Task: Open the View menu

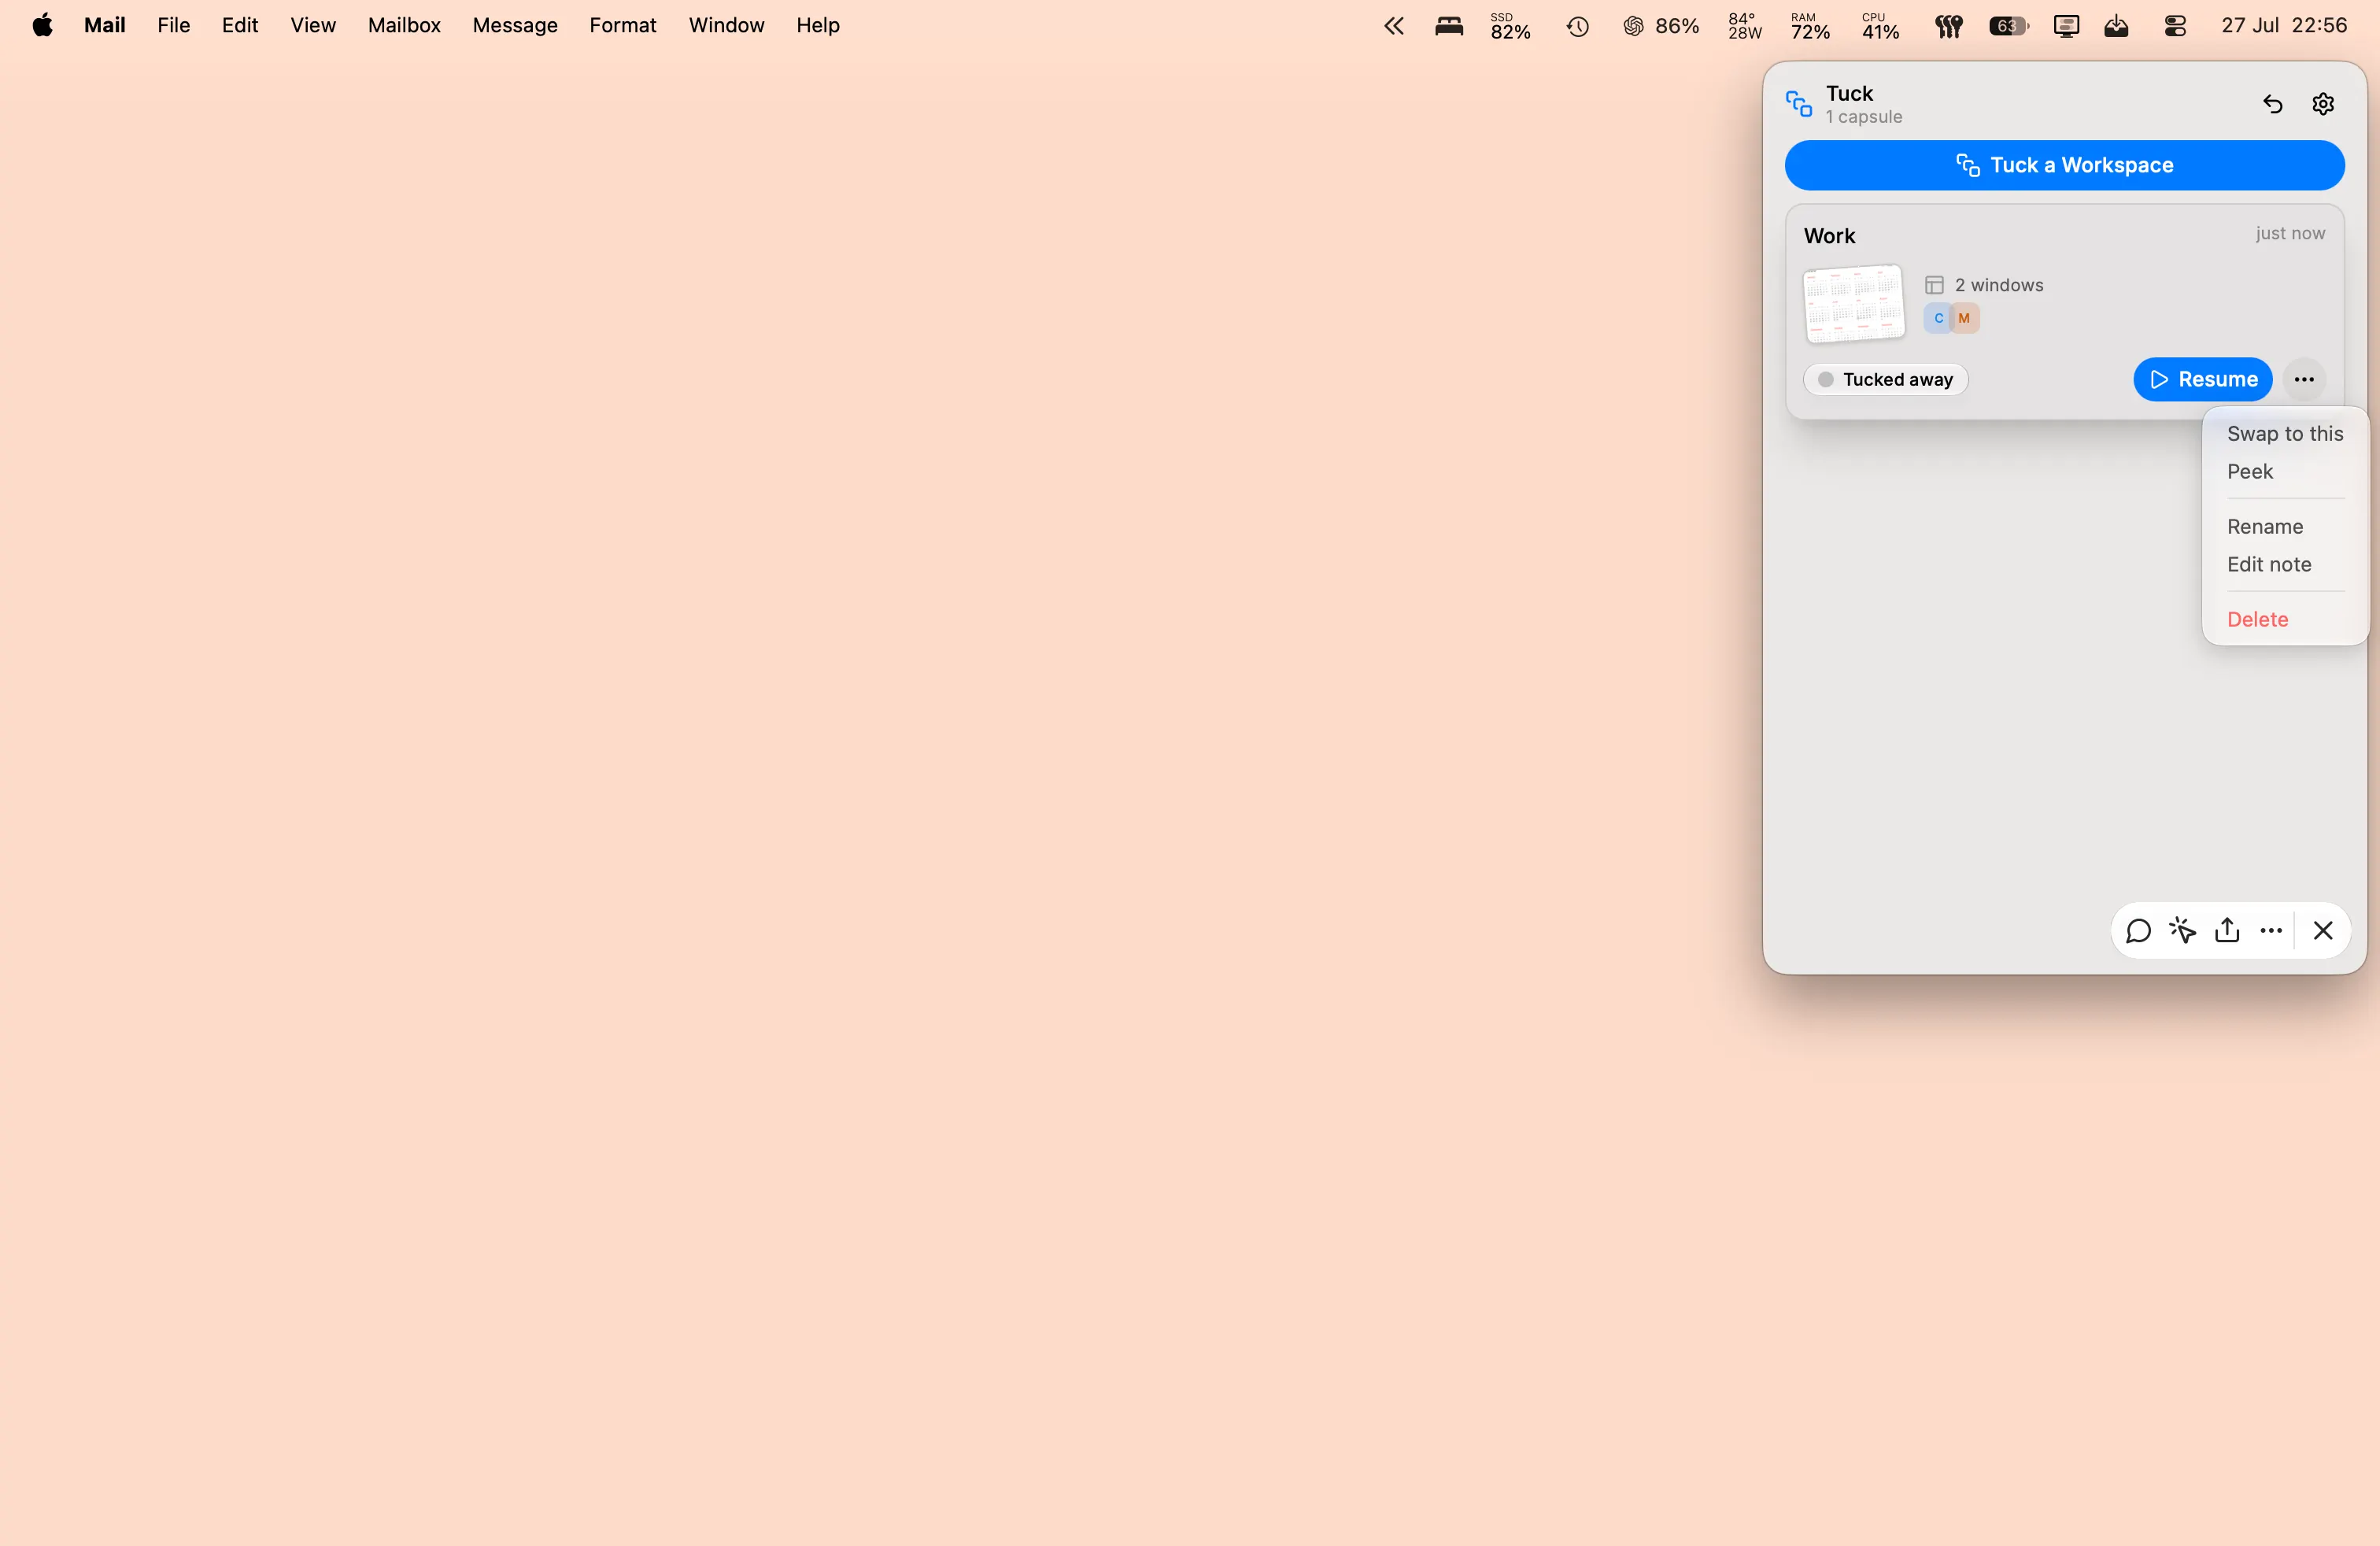Action: click(312, 25)
